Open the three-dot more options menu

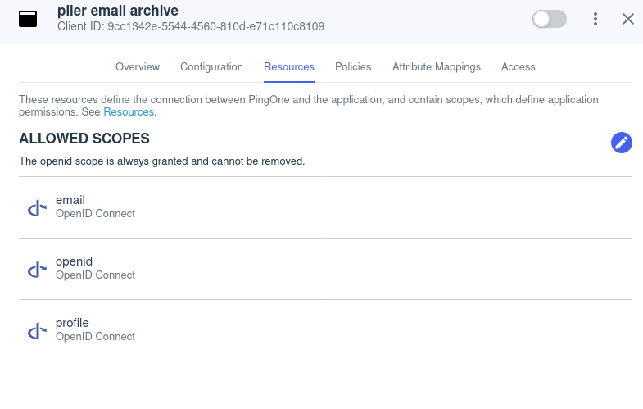point(595,19)
